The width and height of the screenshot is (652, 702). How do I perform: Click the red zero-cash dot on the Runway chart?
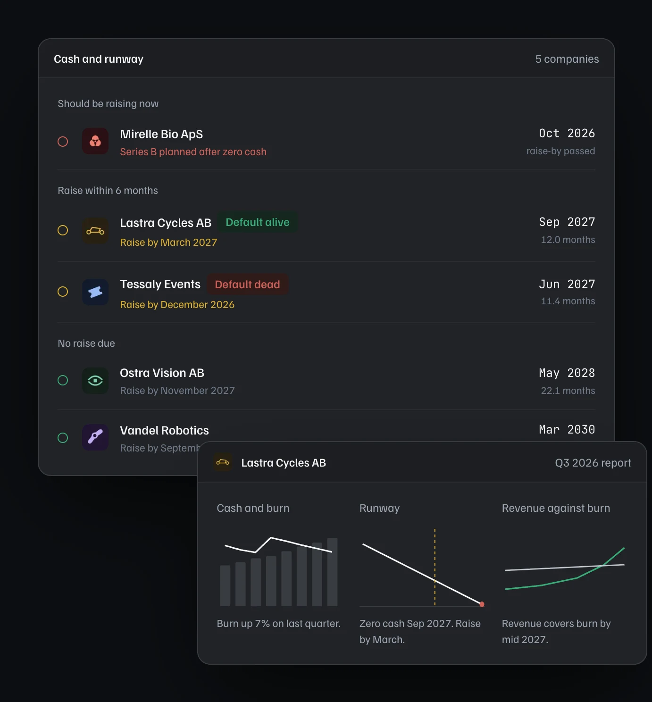coord(482,604)
